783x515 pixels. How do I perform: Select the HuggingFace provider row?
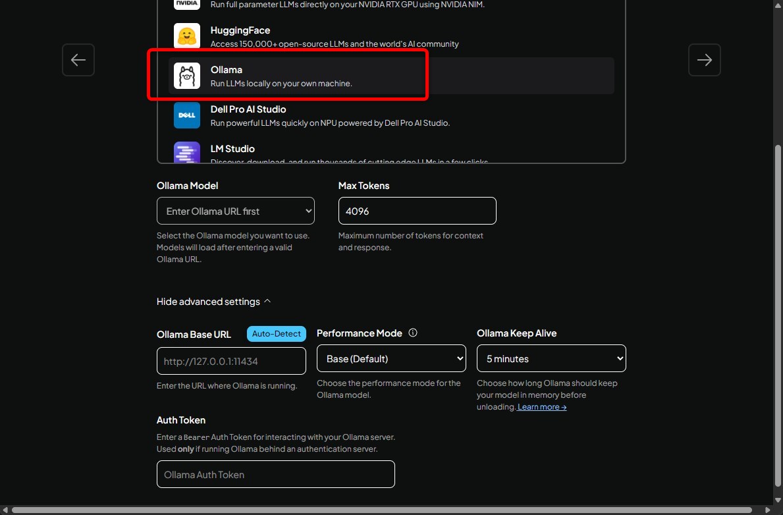click(391, 36)
